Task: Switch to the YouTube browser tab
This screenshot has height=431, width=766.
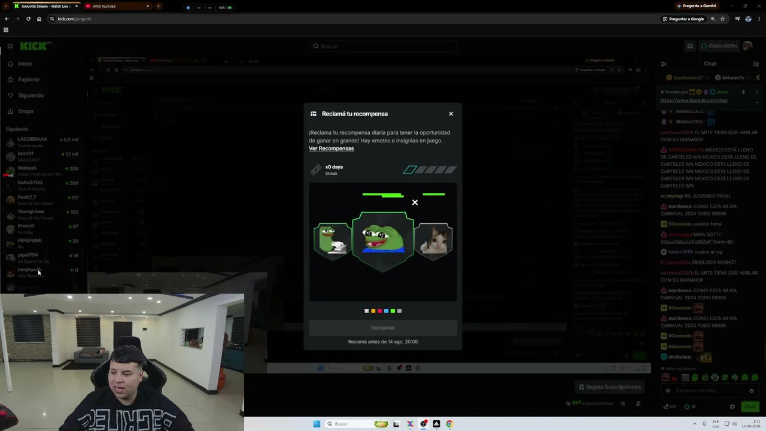Action: (x=117, y=6)
